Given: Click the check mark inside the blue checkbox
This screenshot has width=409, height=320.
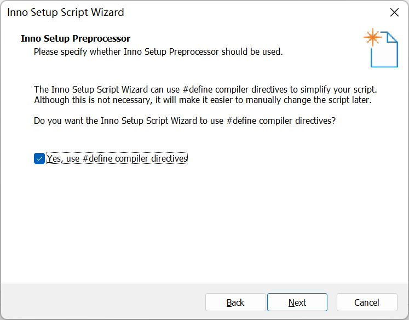Looking at the screenshot, I should 39,158.
